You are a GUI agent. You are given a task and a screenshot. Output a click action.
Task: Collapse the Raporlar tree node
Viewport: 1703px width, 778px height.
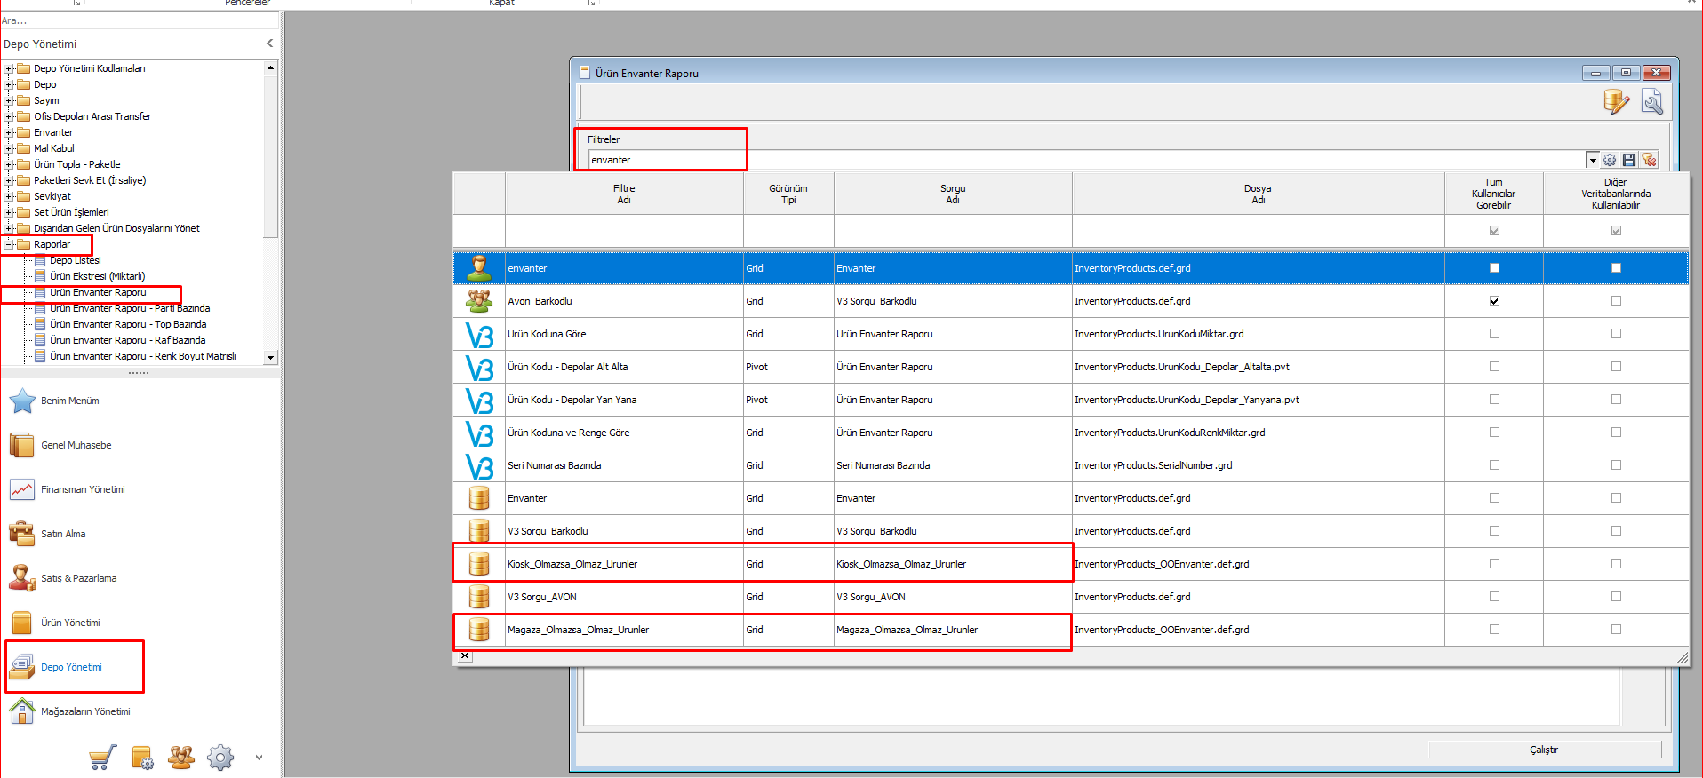(9, 244)
